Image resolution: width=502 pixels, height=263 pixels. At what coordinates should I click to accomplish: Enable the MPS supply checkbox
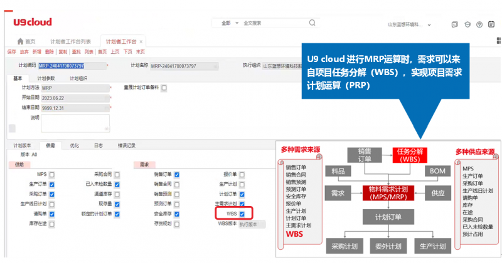[52, 175]
